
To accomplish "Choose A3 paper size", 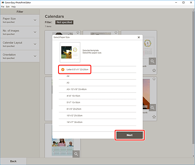I will pyautogui.click(x=97, y=83).
